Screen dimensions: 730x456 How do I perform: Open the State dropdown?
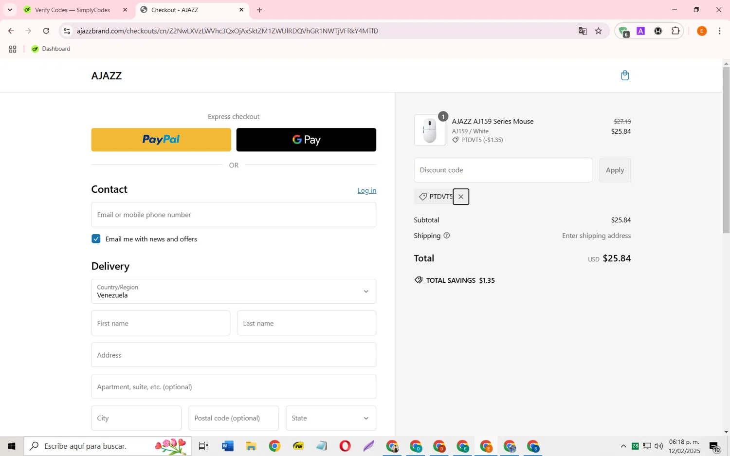331,418
